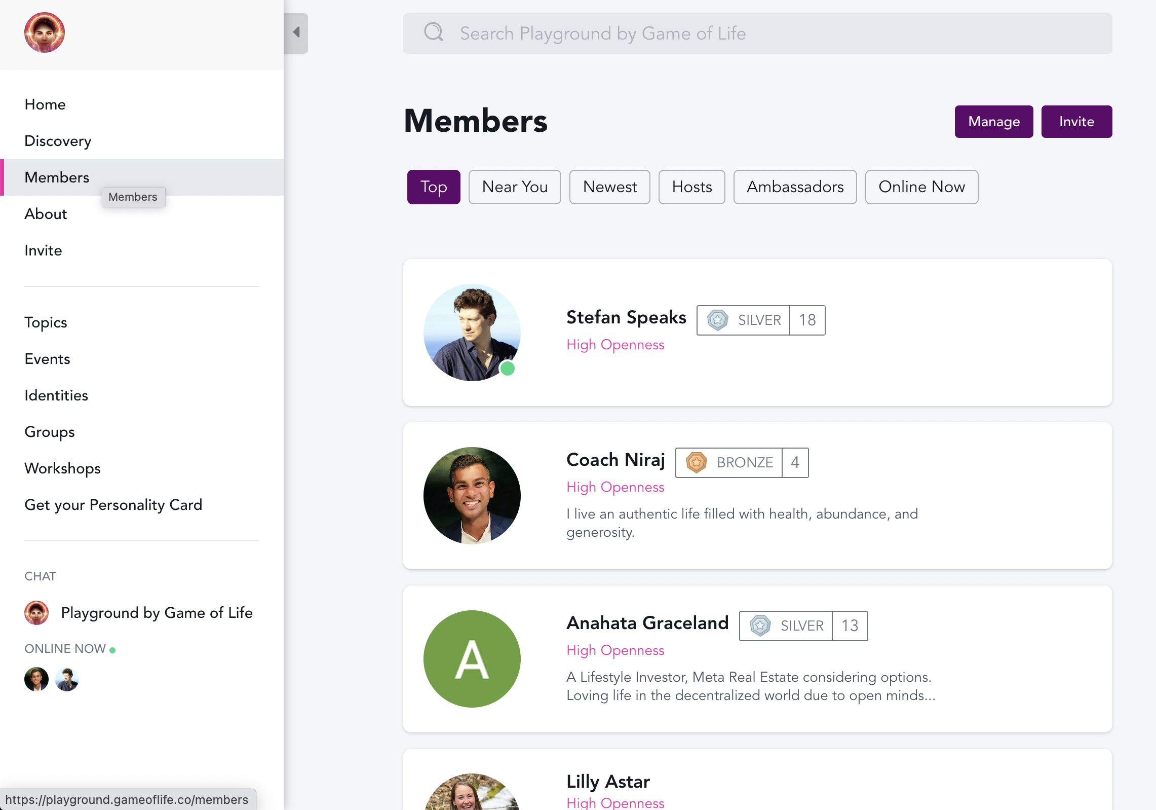The height and width of the screenshot is (810, 1156).
Task: Click the ONLINE NOW label in sidebar
Action: (x=65, y=649)
